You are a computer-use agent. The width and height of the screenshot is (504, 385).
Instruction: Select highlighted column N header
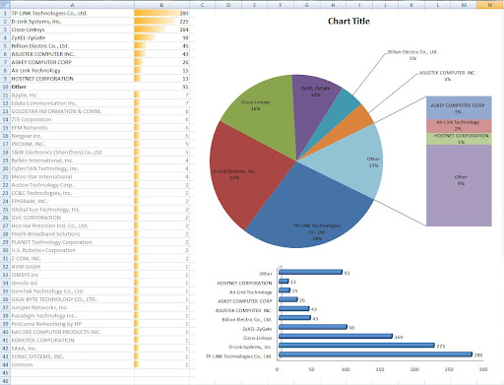[490, 5]
